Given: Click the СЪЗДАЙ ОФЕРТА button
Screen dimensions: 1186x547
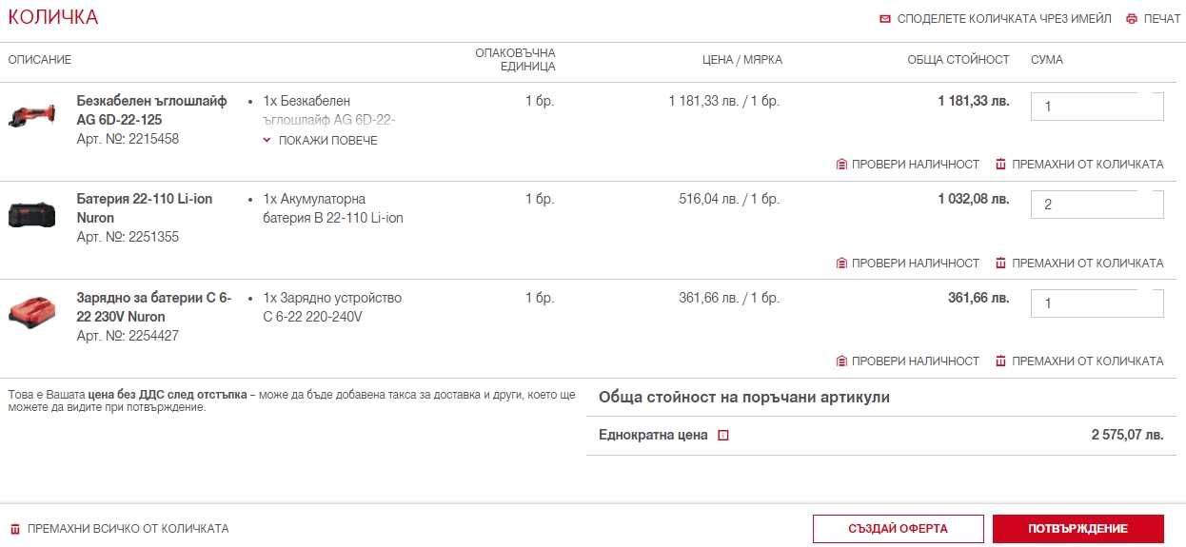Looking at the screenshot, I should (x=898, y=529).
